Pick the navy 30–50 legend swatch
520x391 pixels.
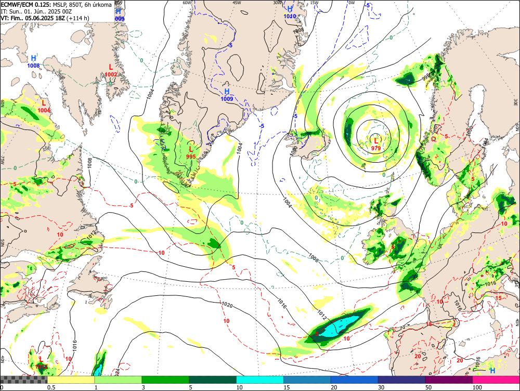[401, 380]
